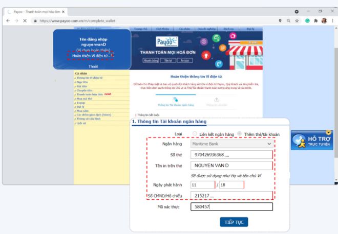
Task: Open Các điểm giao dịch (Store) sidebar link
Action: (94, 114)
